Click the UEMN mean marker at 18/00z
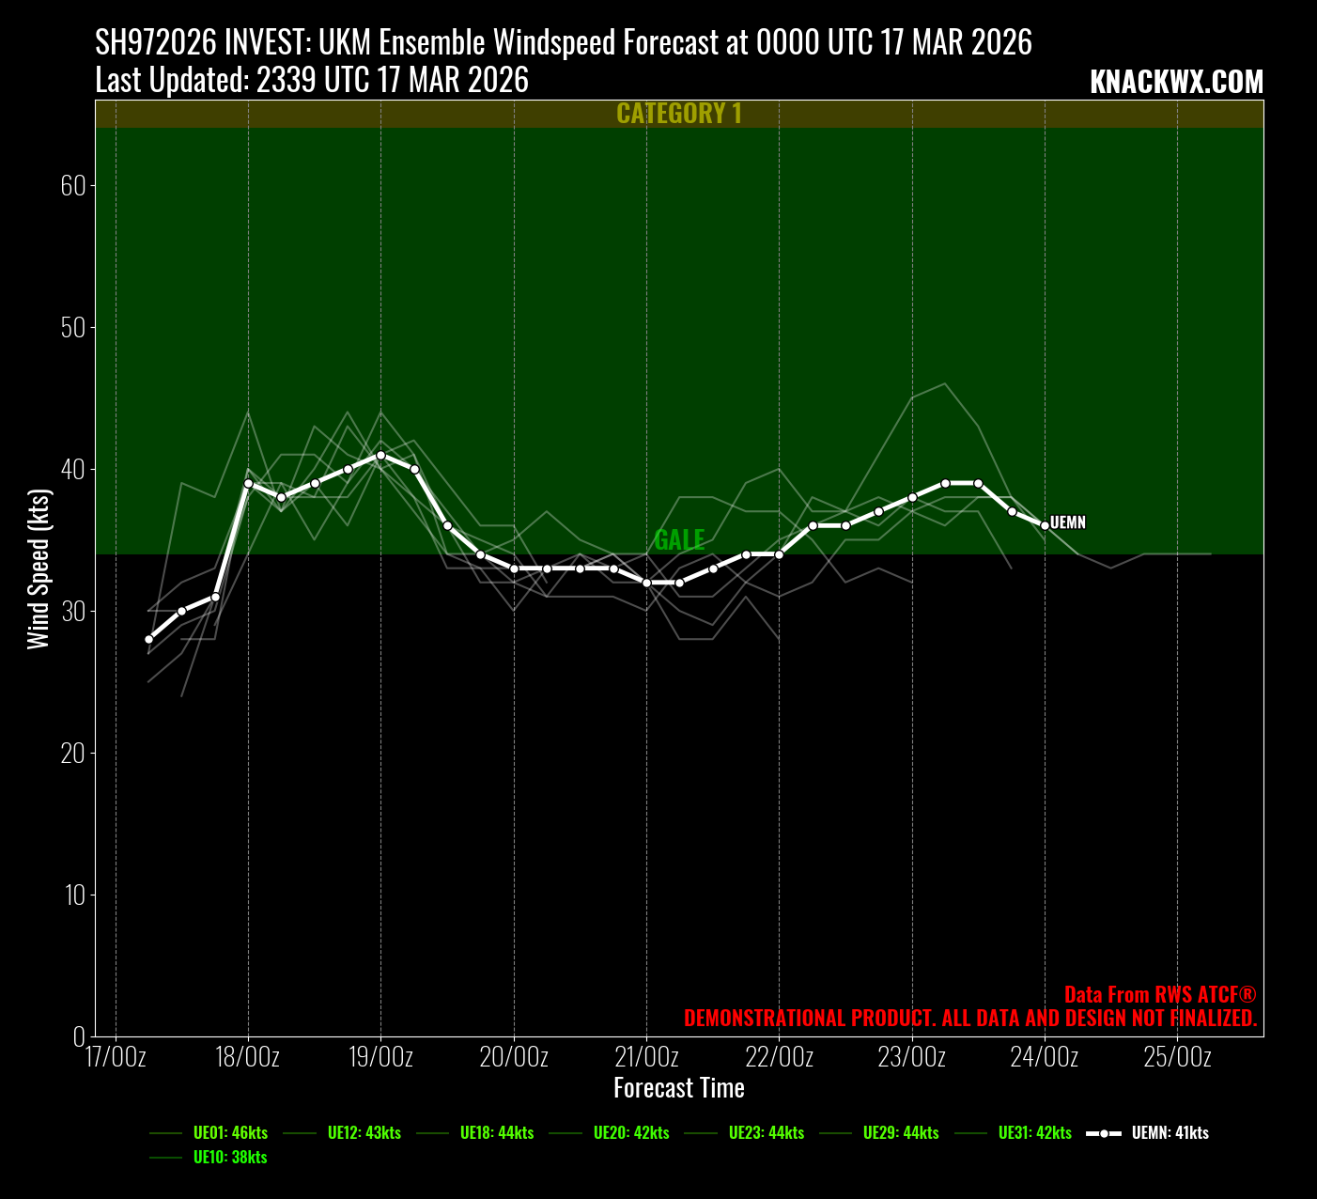This screenshot has height=1199, width=1317. pyautogui.click(x=248, y=483)
